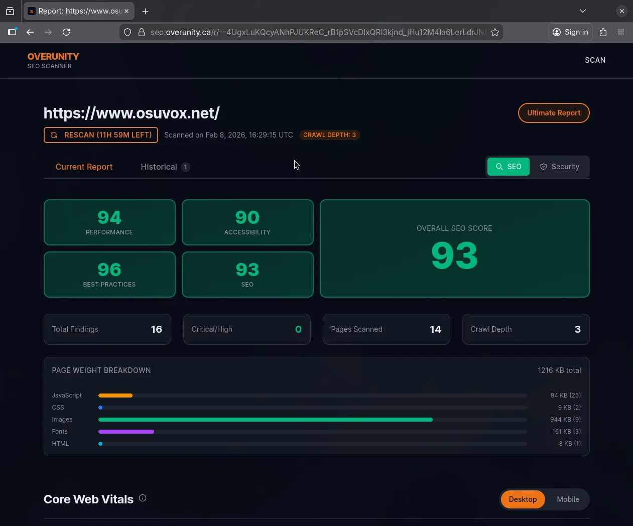Viewport: 633px width, 526px height.
Task: Switch to the SEO view toggle
Action: tap(509, 167)
